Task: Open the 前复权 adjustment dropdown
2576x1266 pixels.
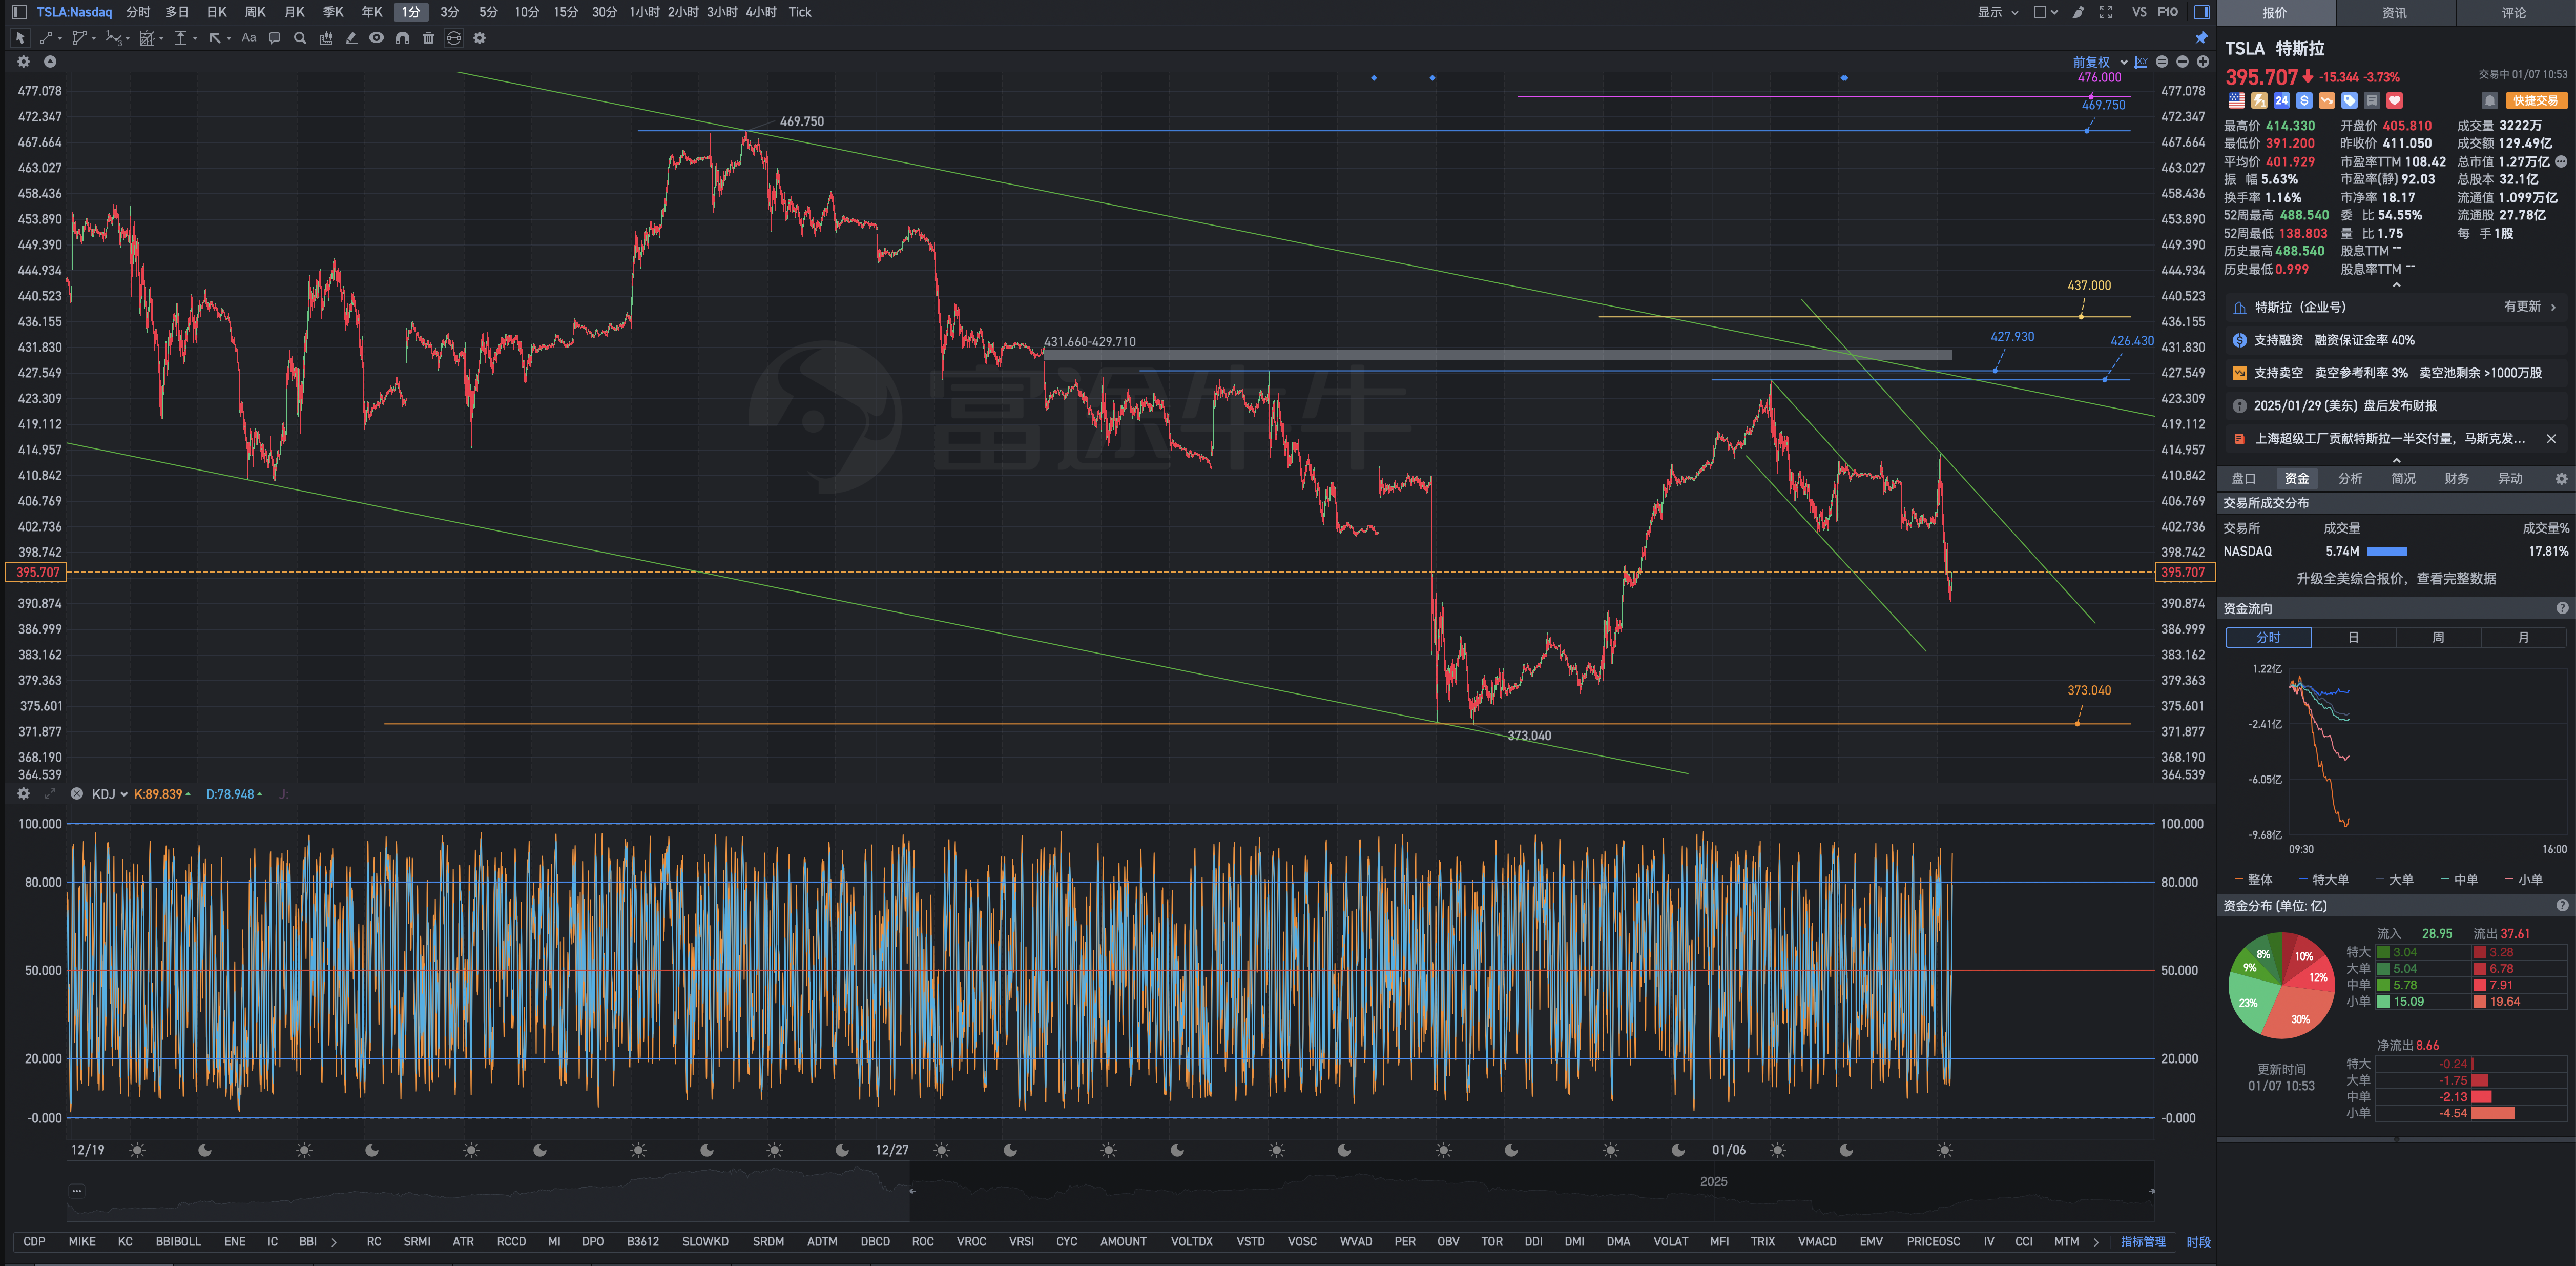Action: [2099, 62]
